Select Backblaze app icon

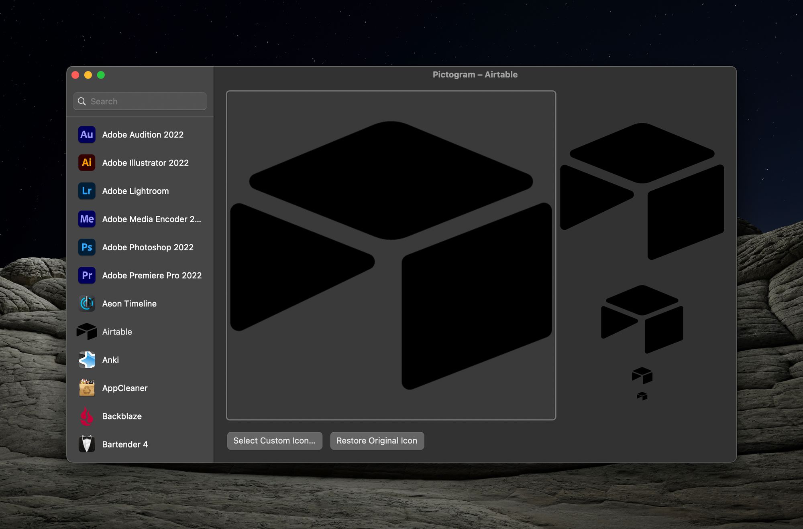coord(87,415)
